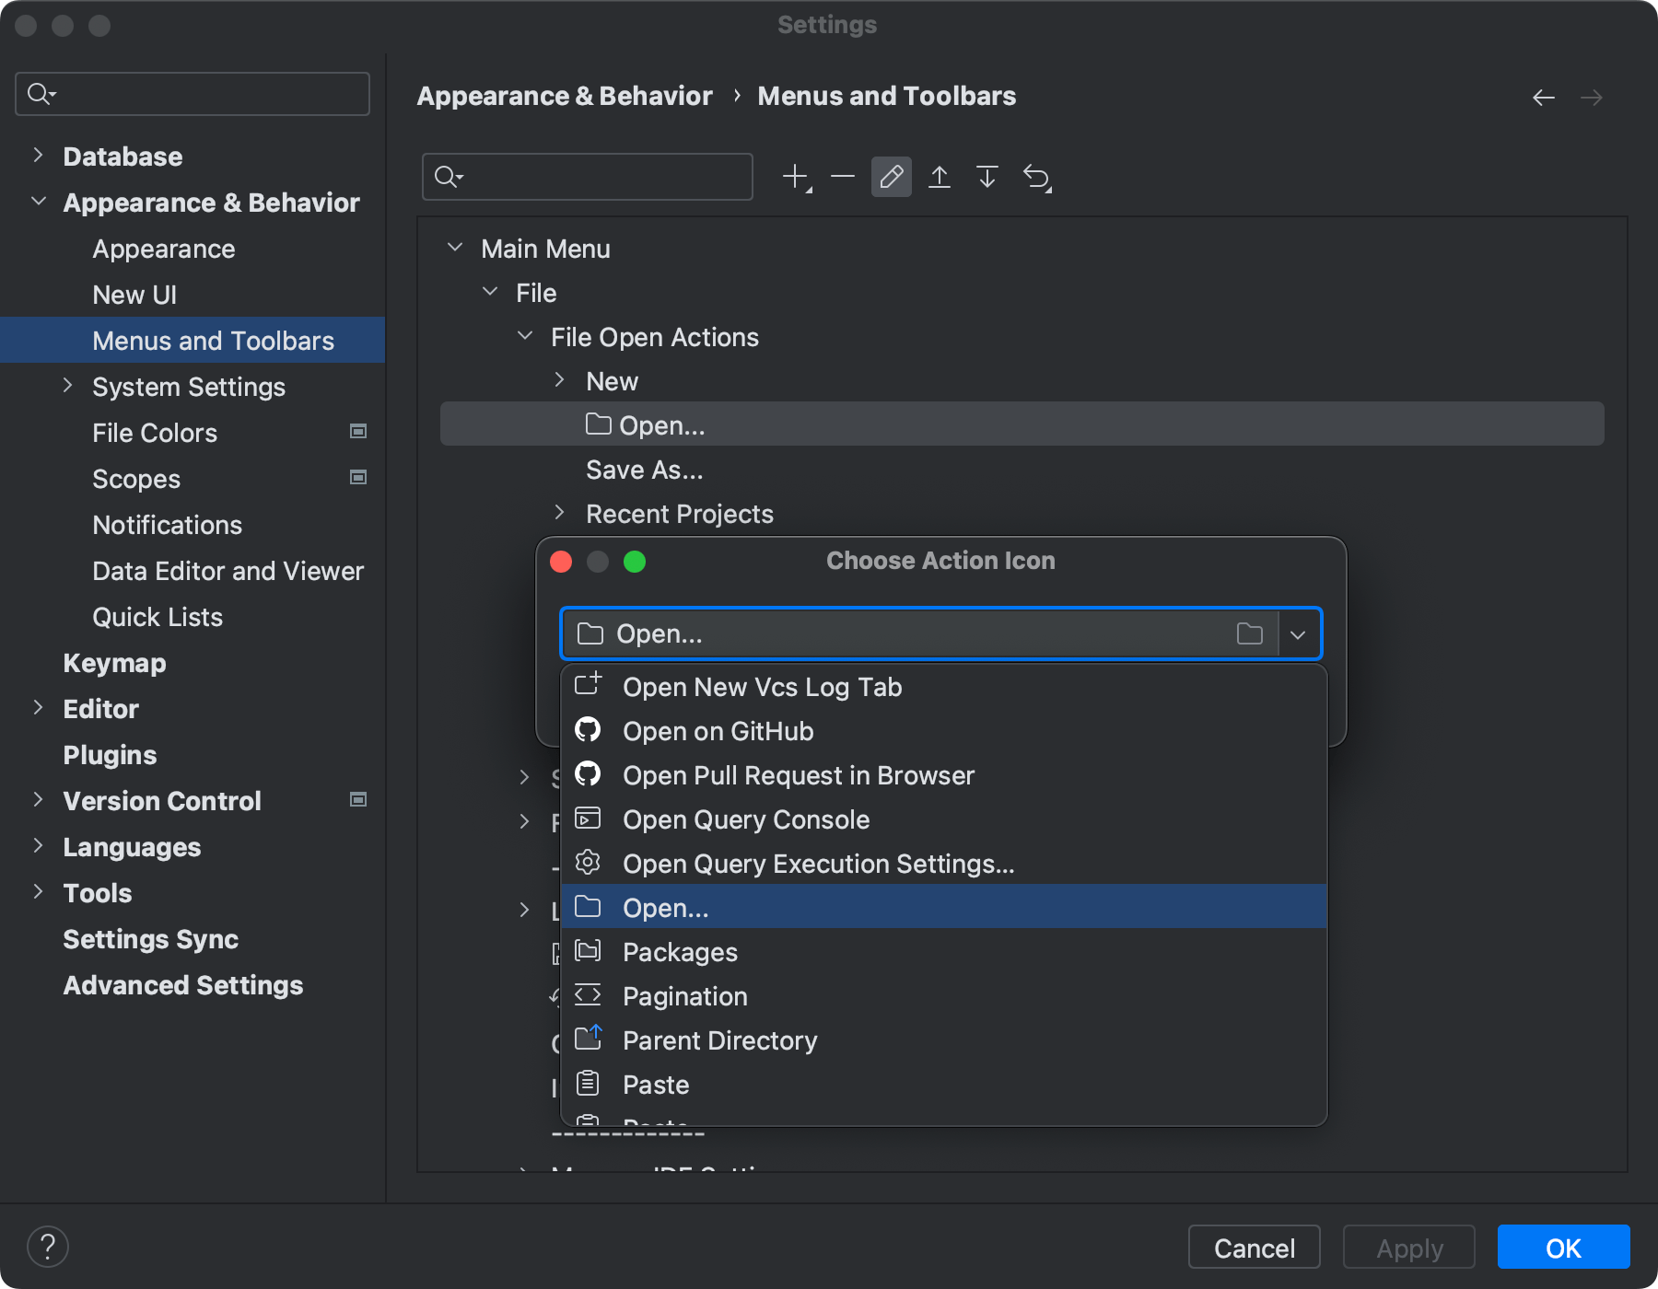
Task: Open the Plugins settings page
Action: (x=111, y=755)
